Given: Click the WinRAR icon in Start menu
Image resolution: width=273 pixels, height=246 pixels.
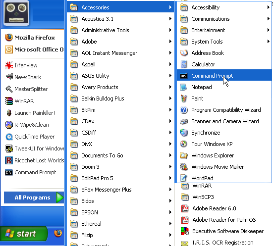Looking at the screenshot, I should click(9, 101).
